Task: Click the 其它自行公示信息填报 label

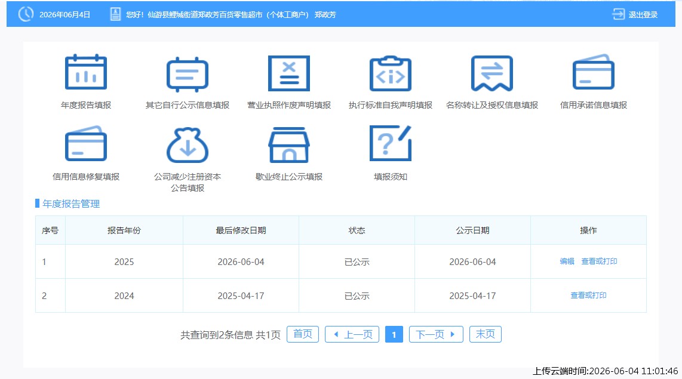Action: 188,105
